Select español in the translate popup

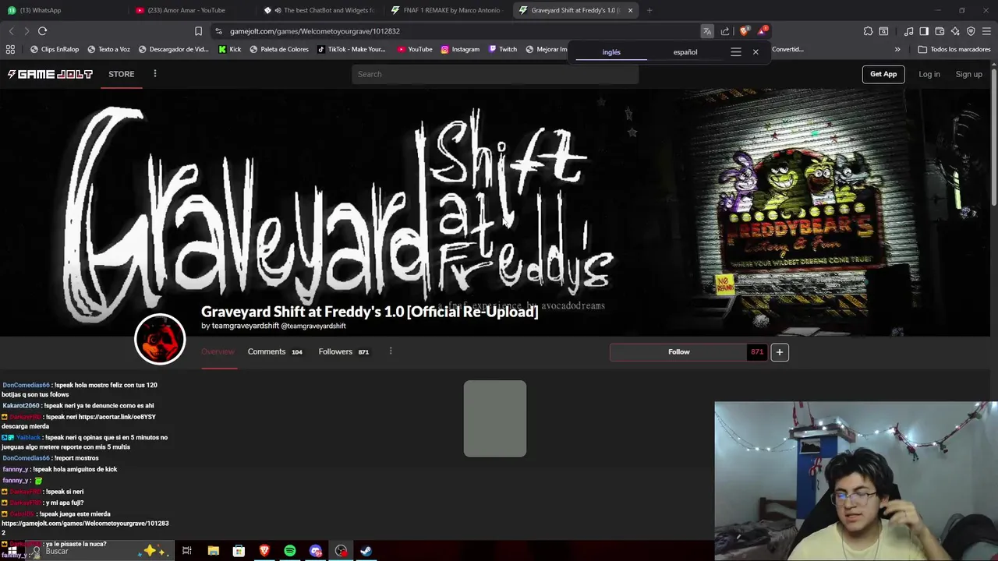[x=685, y=52]
